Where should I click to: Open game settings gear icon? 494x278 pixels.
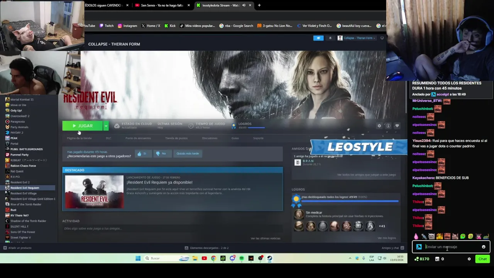click(x=379, y=126)
